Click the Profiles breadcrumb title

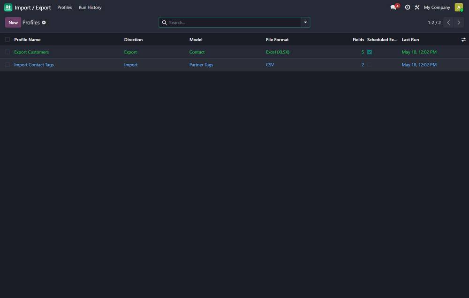click(x=31, y=23)
